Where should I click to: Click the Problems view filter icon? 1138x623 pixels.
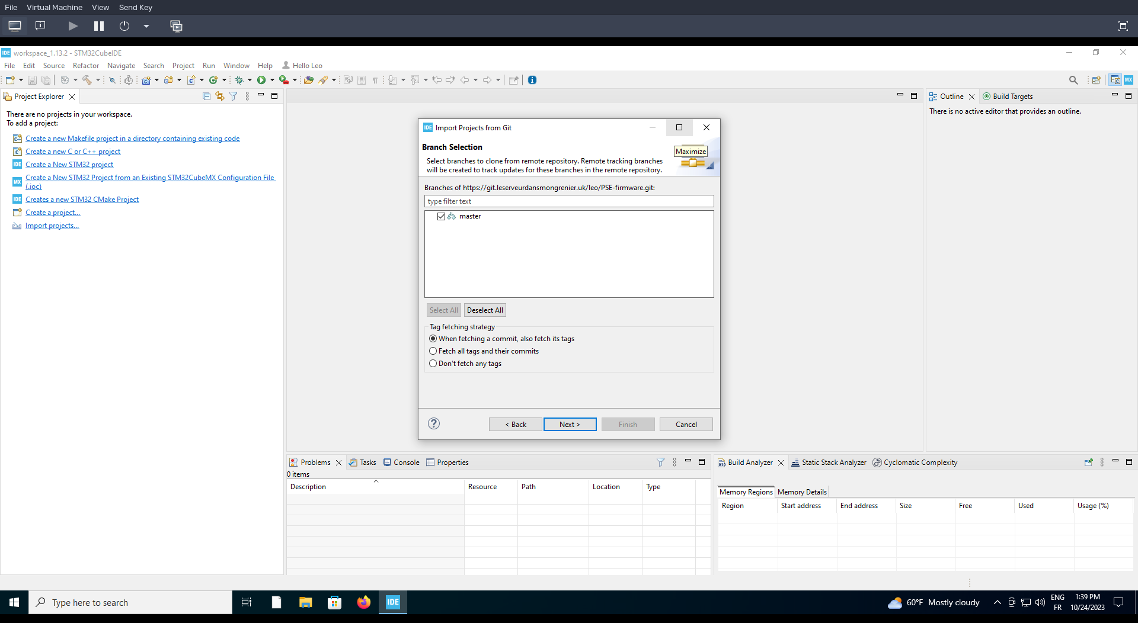point(660,462)
